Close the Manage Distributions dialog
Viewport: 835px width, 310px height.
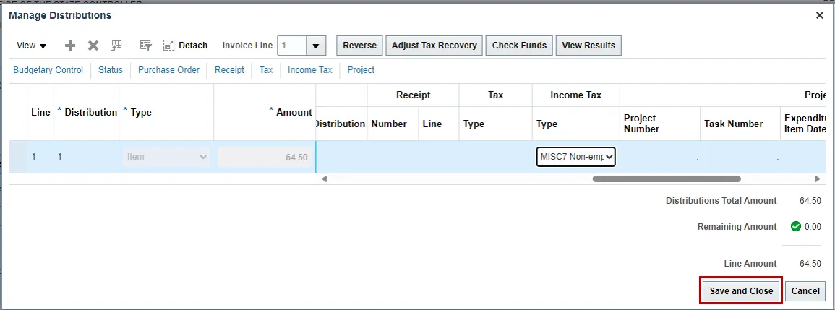[x=819, y=15]
